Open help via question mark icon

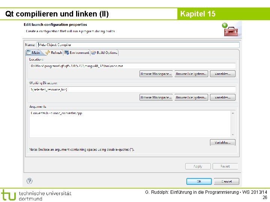click(30, 181)
